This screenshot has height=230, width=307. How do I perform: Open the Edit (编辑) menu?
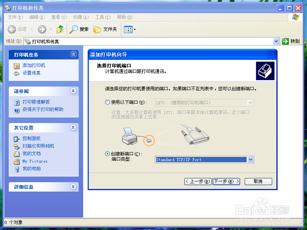pos(37,17)
